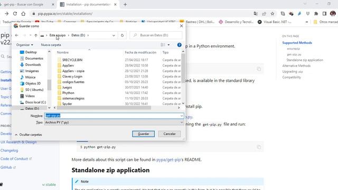Sort by Fecha de modificación column header

point(140,52)
